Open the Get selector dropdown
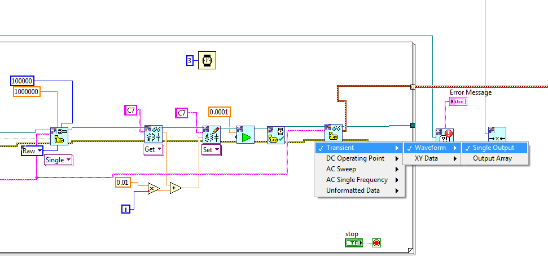Image resolution: width=548 pixels, height=275 pixels. click(x=153, y=149)
